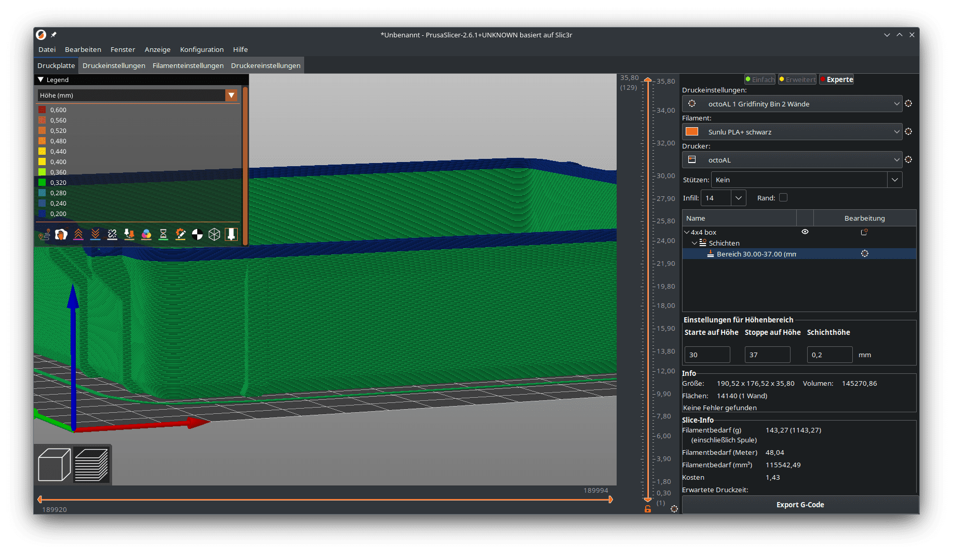Open the Konfiguration menu
The width and height of the screenshot is (953, 554).
pos(202,49)
